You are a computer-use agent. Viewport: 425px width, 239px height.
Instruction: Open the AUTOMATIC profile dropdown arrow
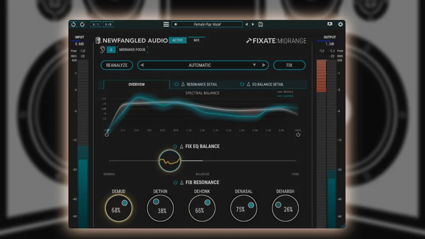[x=254, y=65]
